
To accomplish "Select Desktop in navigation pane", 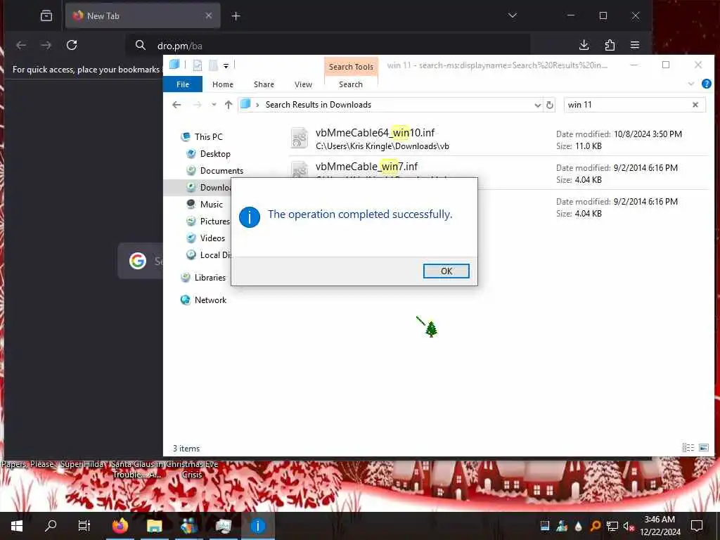I will (x=215, y=154).
